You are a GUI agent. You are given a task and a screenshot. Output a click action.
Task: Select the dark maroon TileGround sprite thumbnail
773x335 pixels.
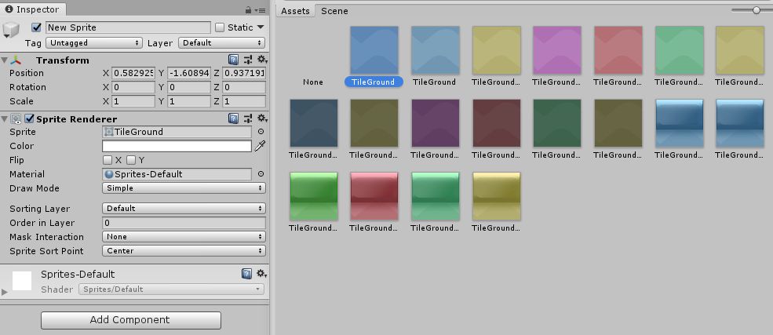[x=496, y=123]
